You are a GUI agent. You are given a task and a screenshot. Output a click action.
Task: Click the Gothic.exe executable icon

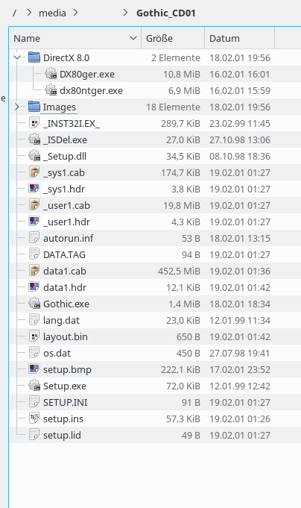click(34, 304)
